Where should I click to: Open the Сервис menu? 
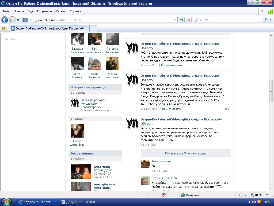point(61,11)
